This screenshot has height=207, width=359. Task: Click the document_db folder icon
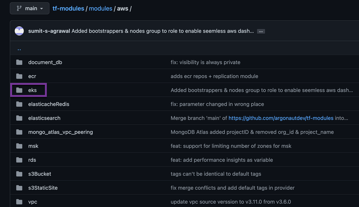(x=19, y=62)
